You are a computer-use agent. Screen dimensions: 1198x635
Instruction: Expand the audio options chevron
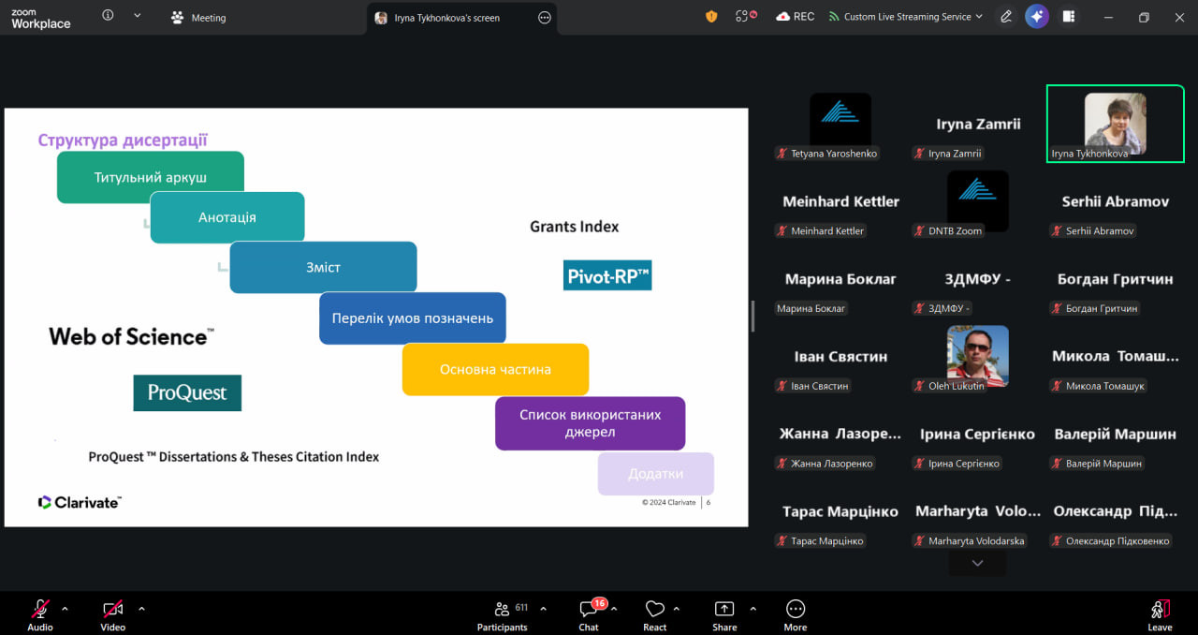(65, 609)
